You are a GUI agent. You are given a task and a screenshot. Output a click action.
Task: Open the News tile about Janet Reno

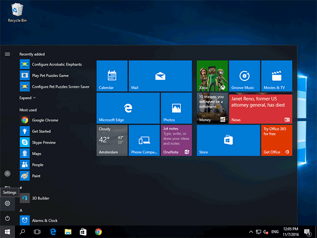pos(260,108)
